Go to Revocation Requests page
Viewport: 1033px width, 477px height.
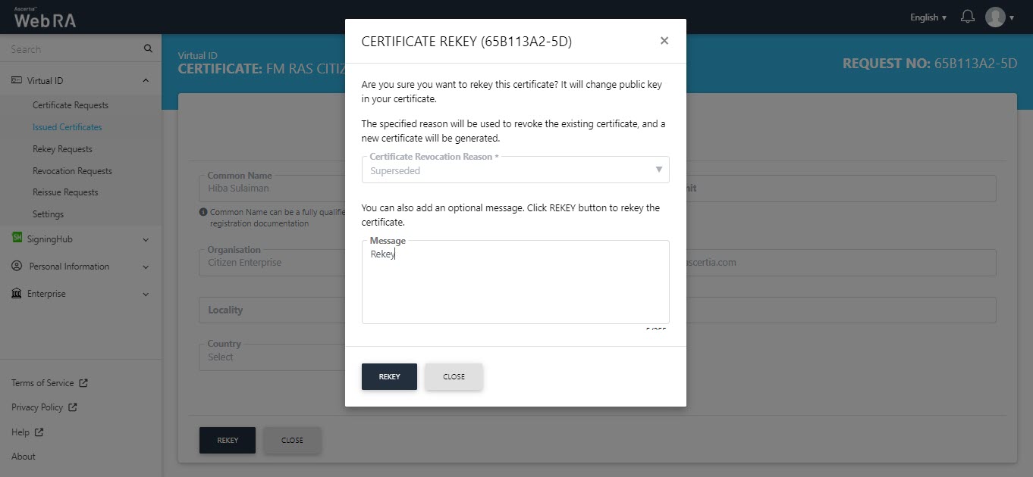pyautogui.click(x=72, y=171)
